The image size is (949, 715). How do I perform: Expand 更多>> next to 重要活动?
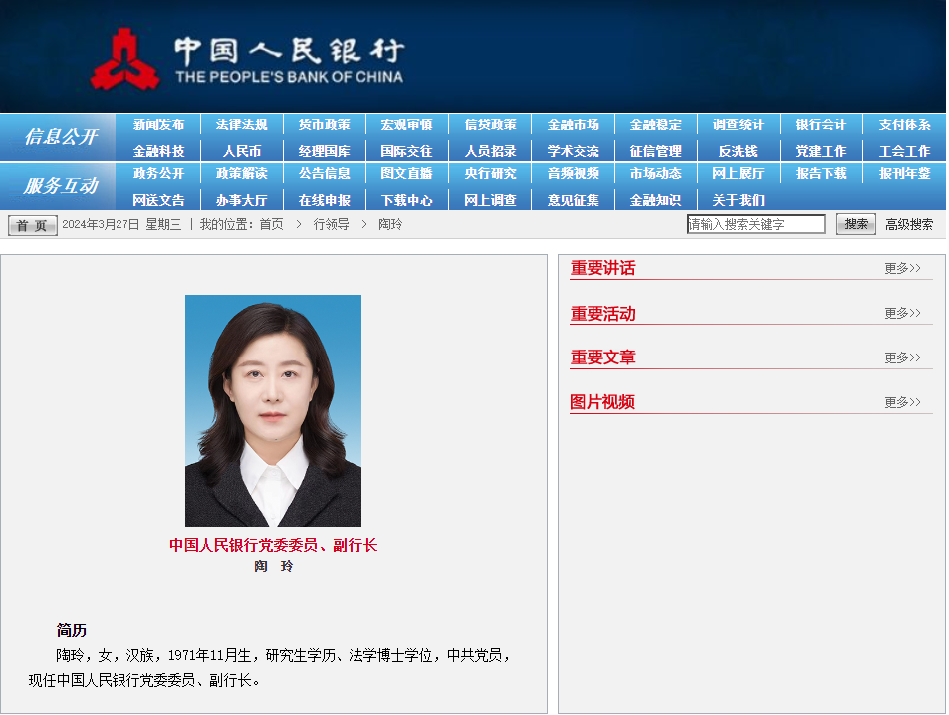click(902, 313)
